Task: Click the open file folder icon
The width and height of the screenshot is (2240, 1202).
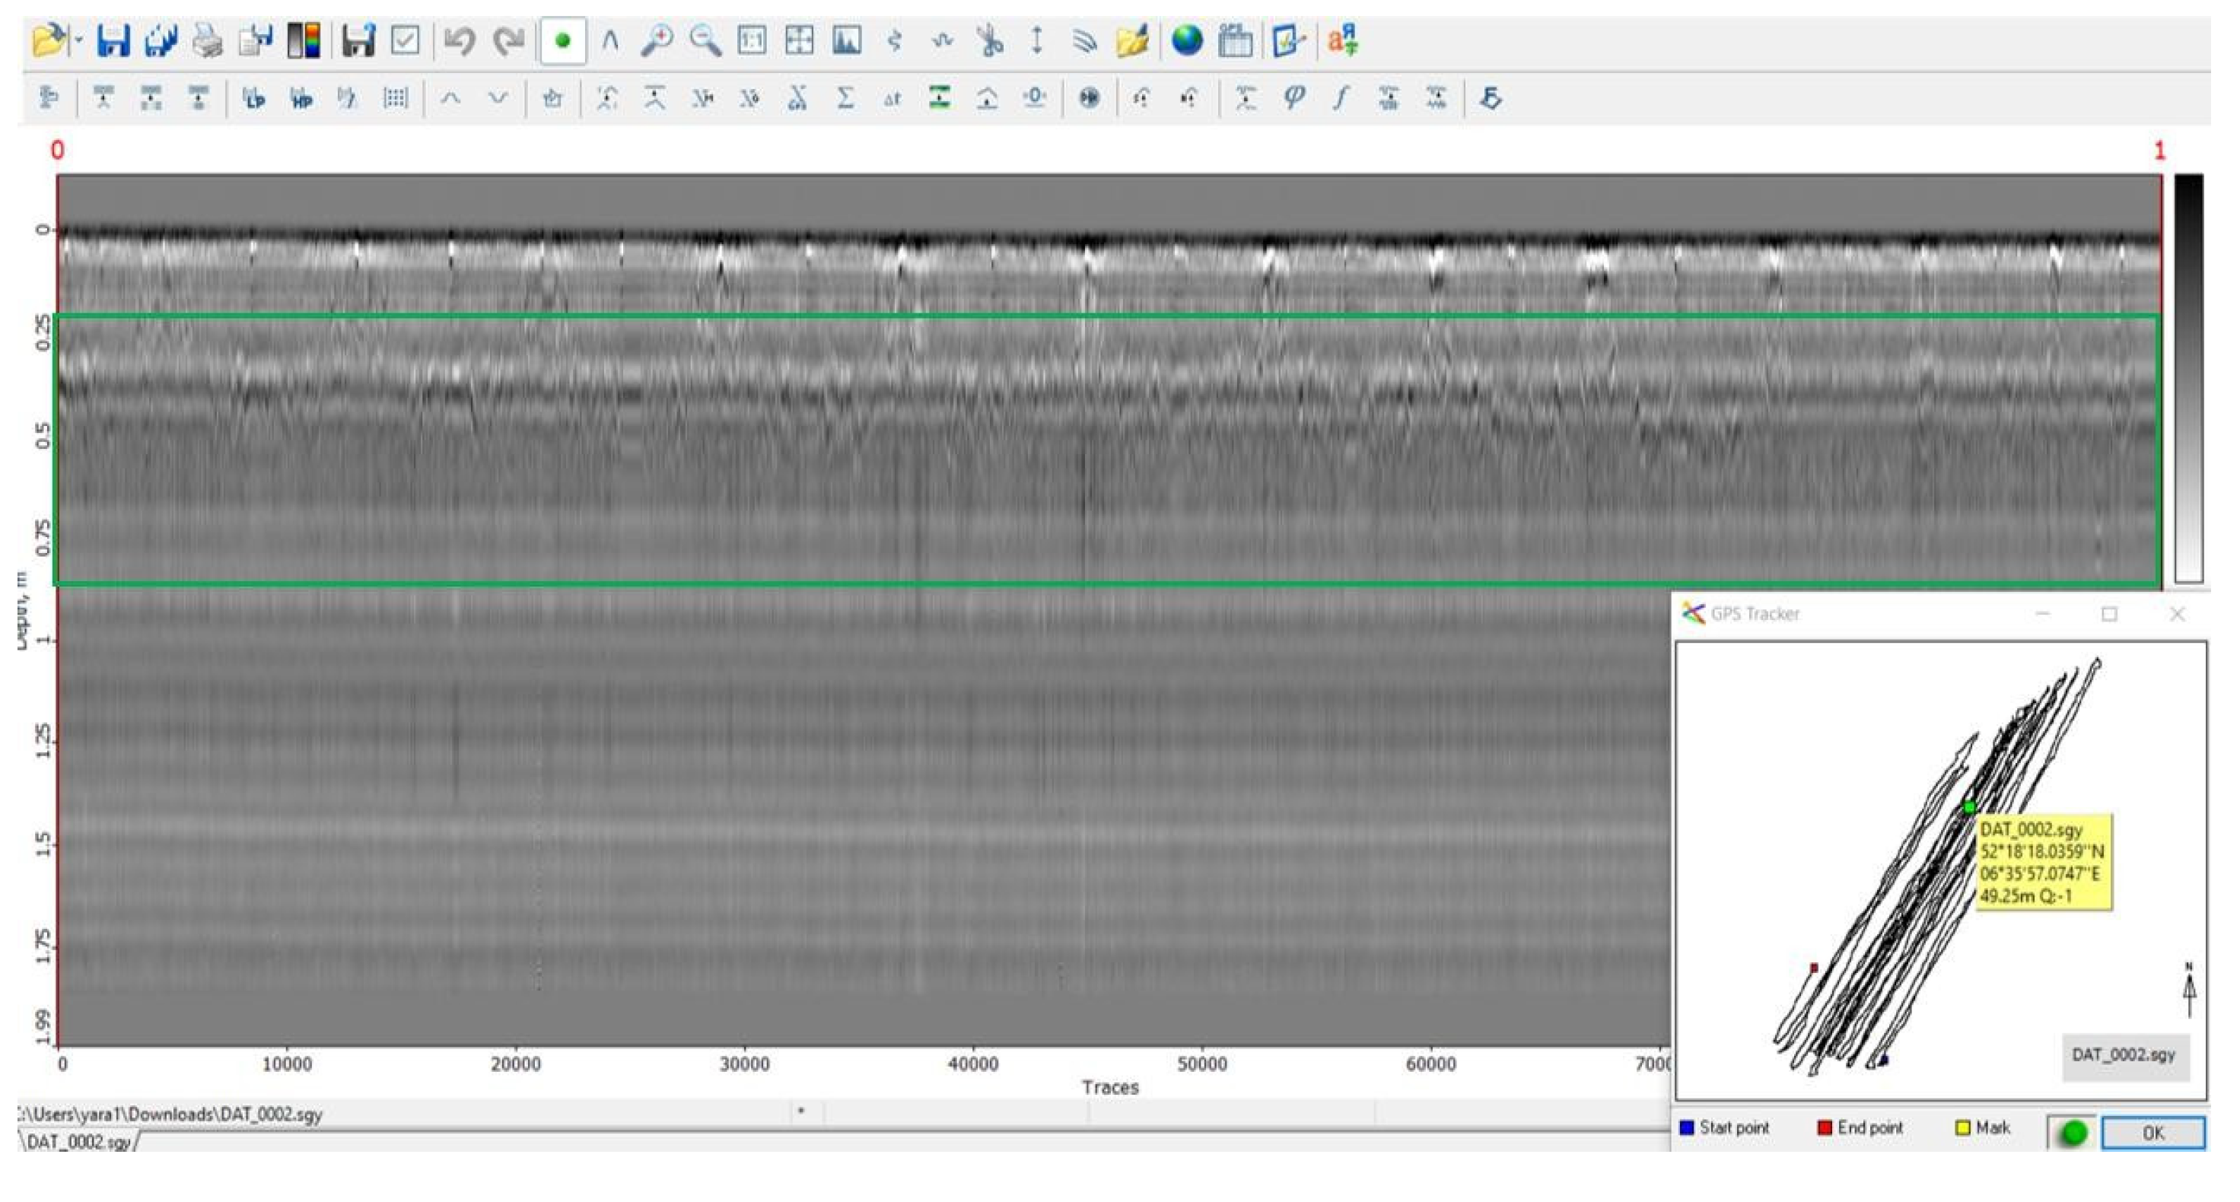Action: [x=48, y=41]
